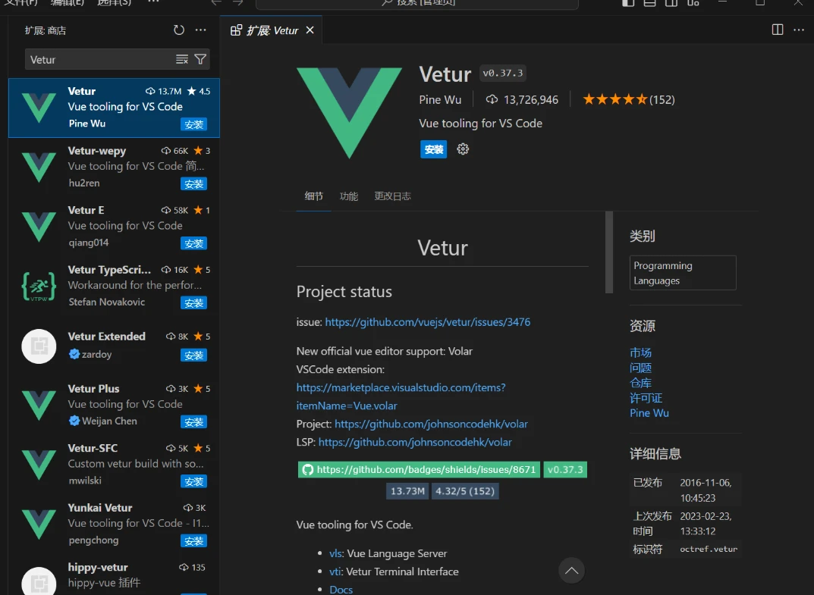
Task: Install the Vetur-SFC extension
Action: tap(193, 481)
